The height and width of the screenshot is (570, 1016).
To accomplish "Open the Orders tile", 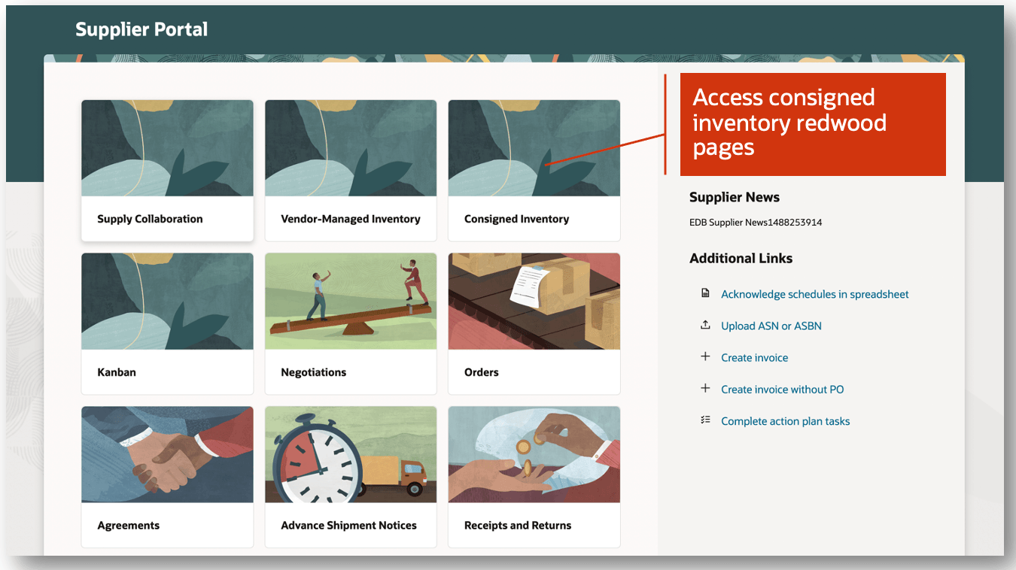I will point(534,323).
